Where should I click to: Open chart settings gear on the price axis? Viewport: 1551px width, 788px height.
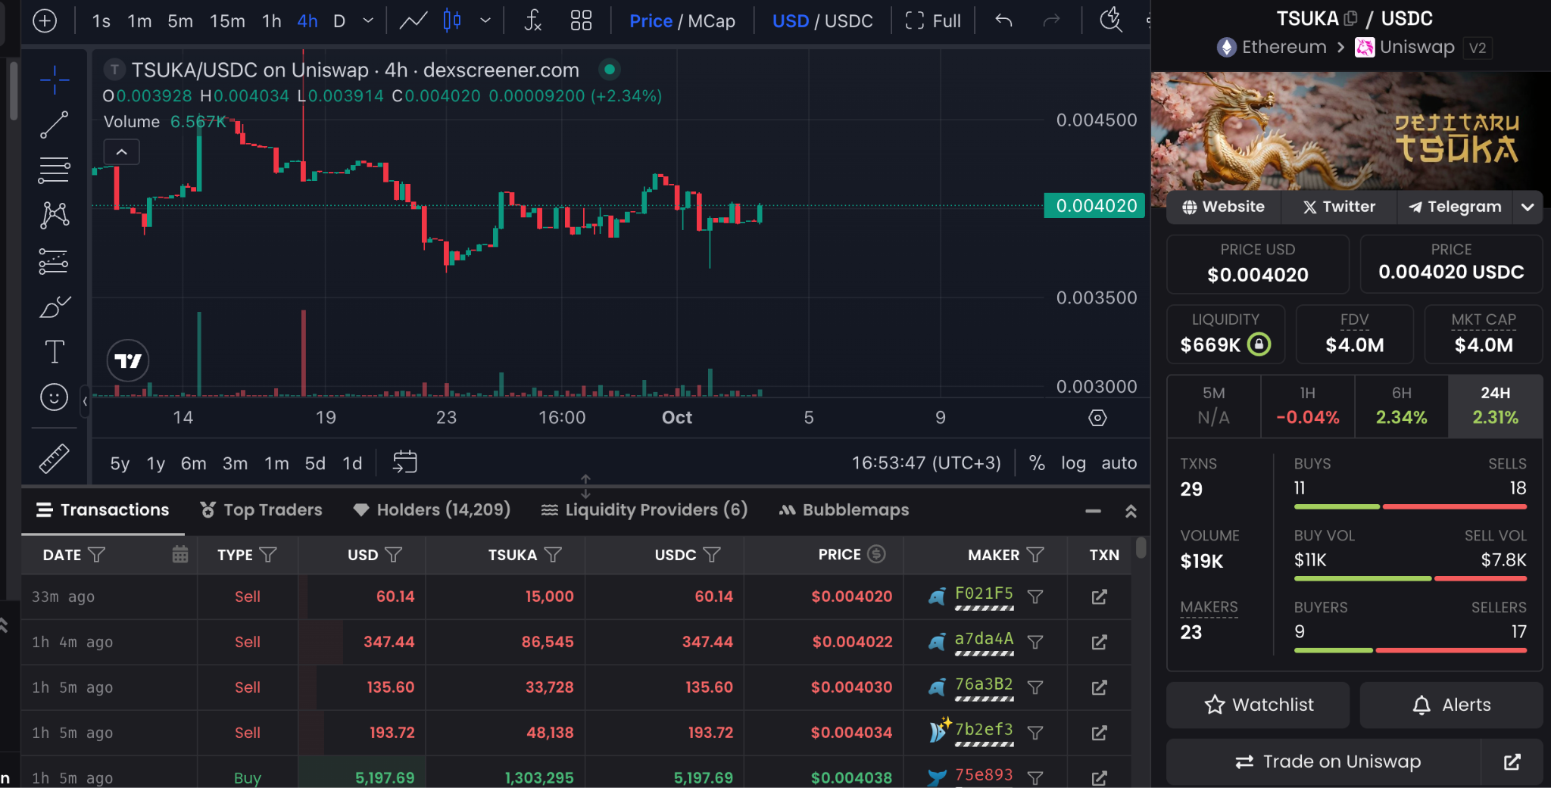coord(1097,418)
